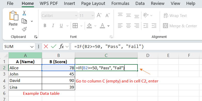Click the Decrease Indent icon
202x101 pixels.
pos(146,26)
